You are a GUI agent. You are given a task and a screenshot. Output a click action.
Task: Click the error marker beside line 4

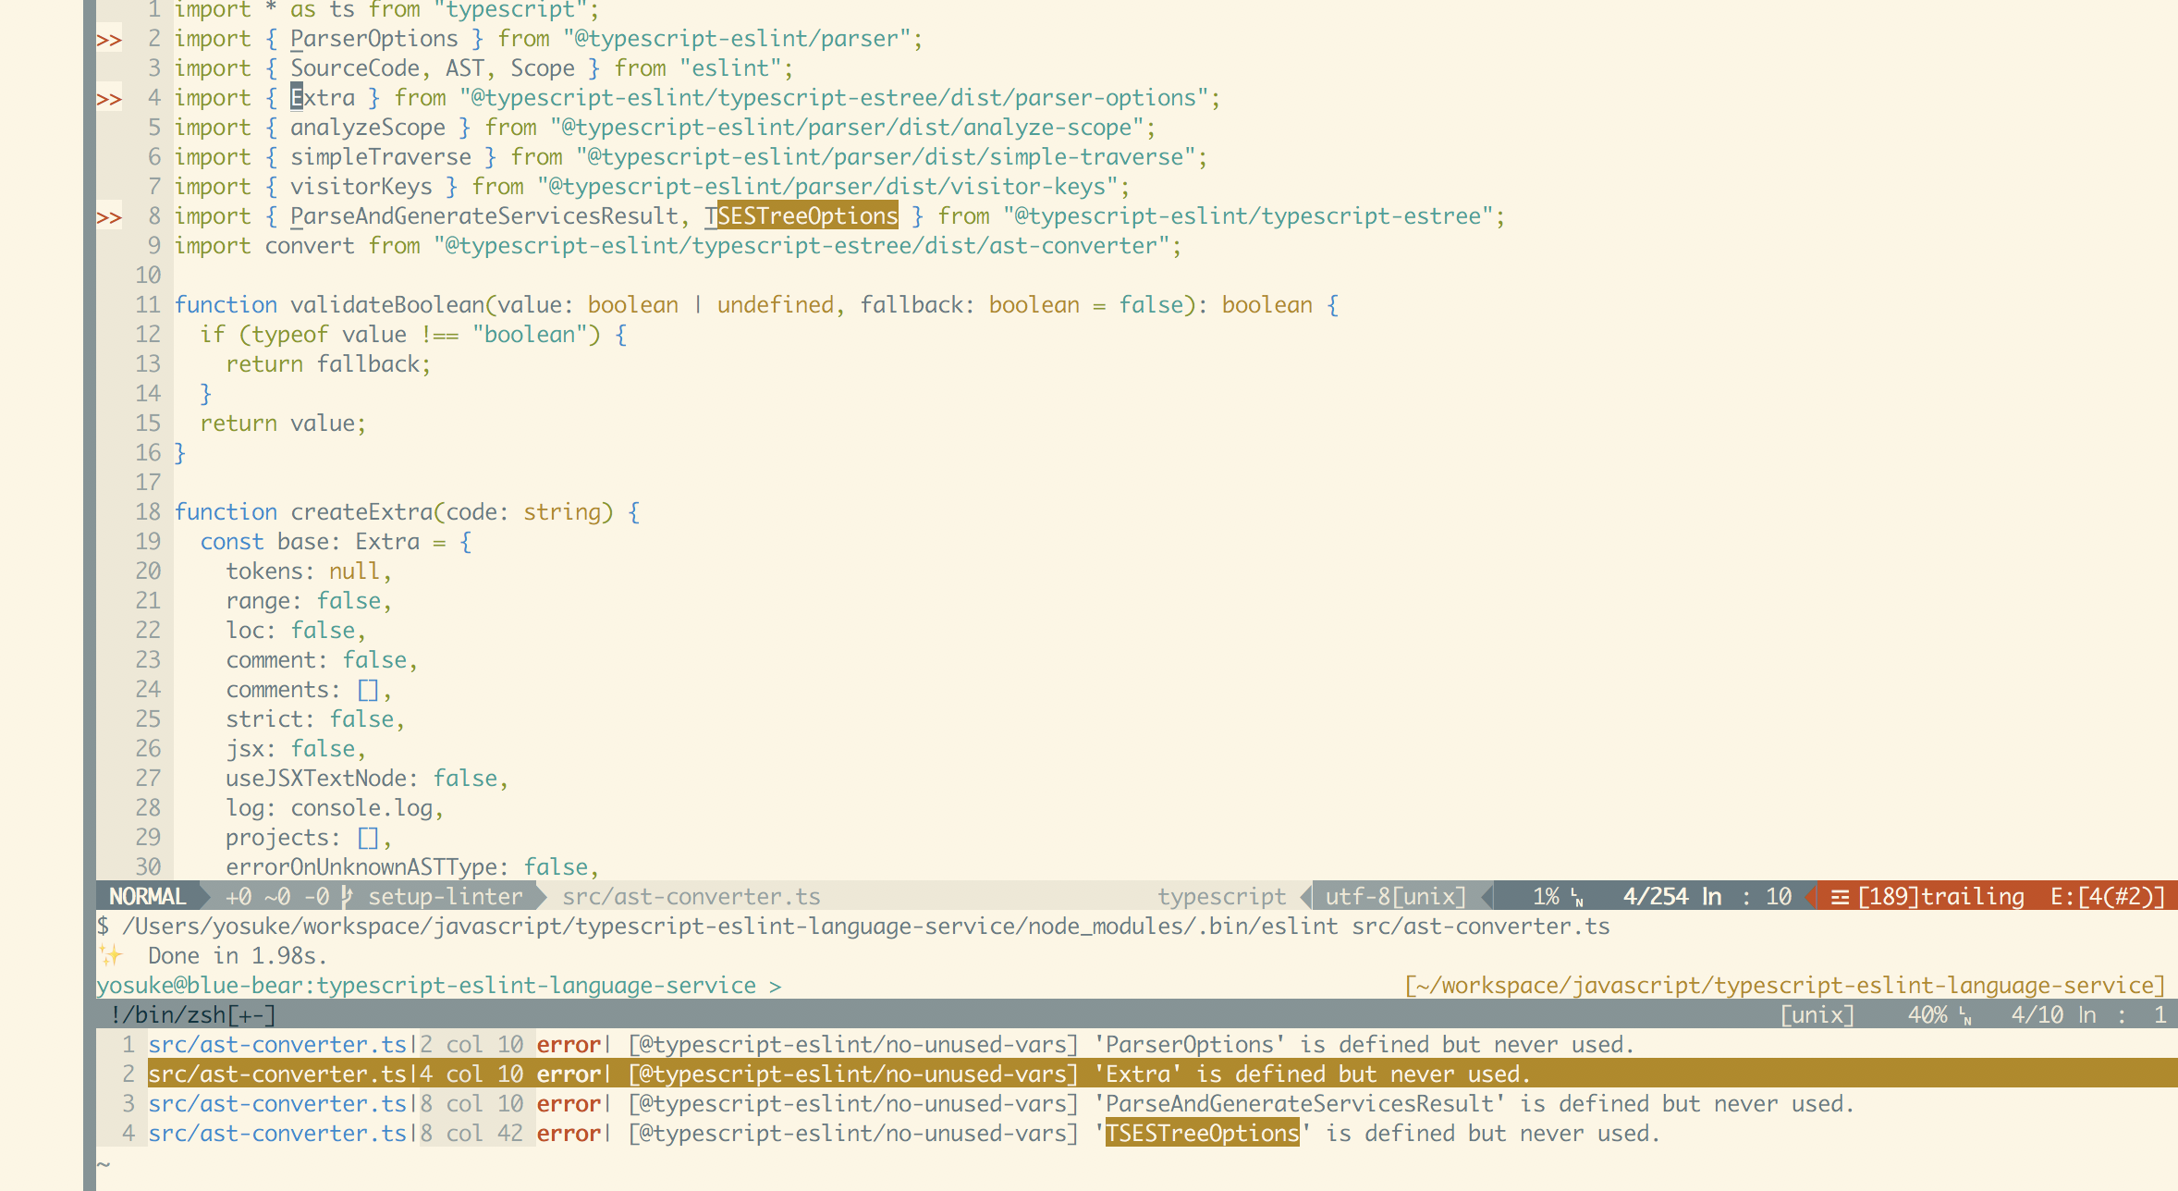point(109,99)
